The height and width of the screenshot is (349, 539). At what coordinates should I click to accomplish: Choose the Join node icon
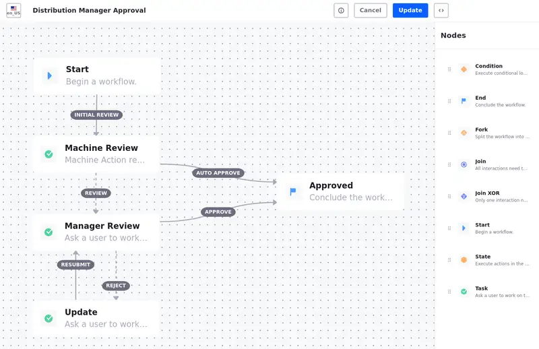pyautogui.click(x=464, y=164)
